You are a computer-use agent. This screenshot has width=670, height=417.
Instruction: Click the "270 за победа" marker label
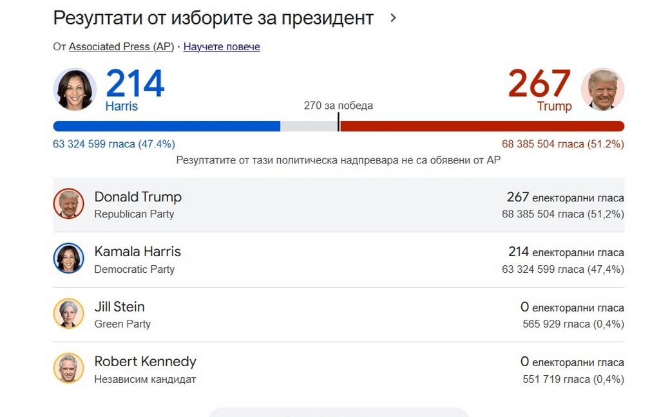click(338, 106)
